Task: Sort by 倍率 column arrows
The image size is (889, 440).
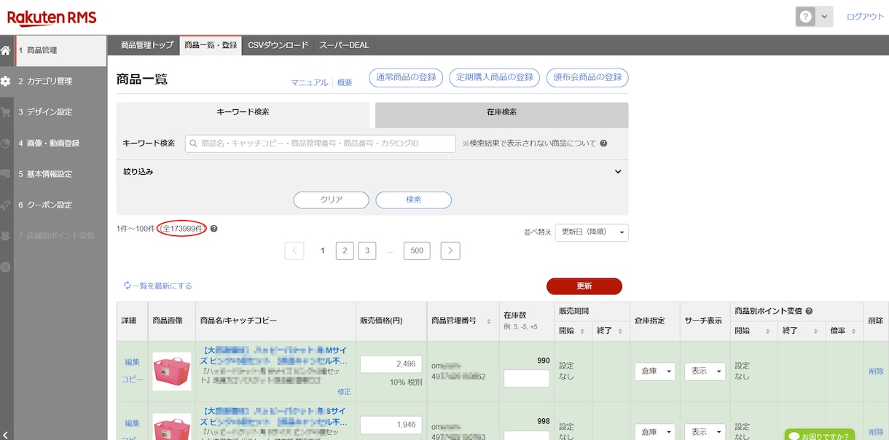Action: [x=854, y=331]
